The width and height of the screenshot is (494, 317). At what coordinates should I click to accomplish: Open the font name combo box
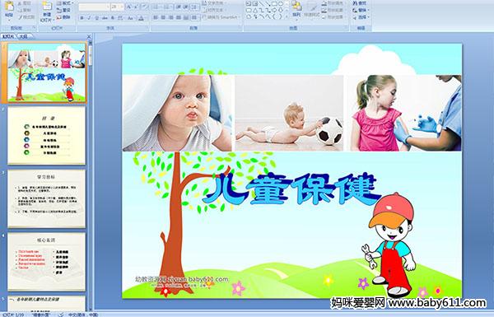[x=94, y=7]
